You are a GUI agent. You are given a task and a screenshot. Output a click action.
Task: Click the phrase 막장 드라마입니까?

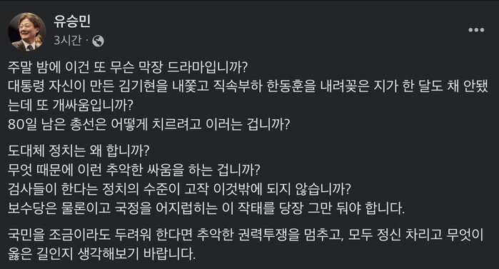click(x=193, y=67)
